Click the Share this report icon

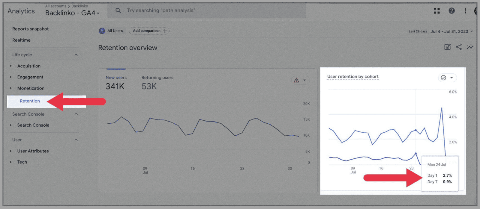(x=459, y=47)
